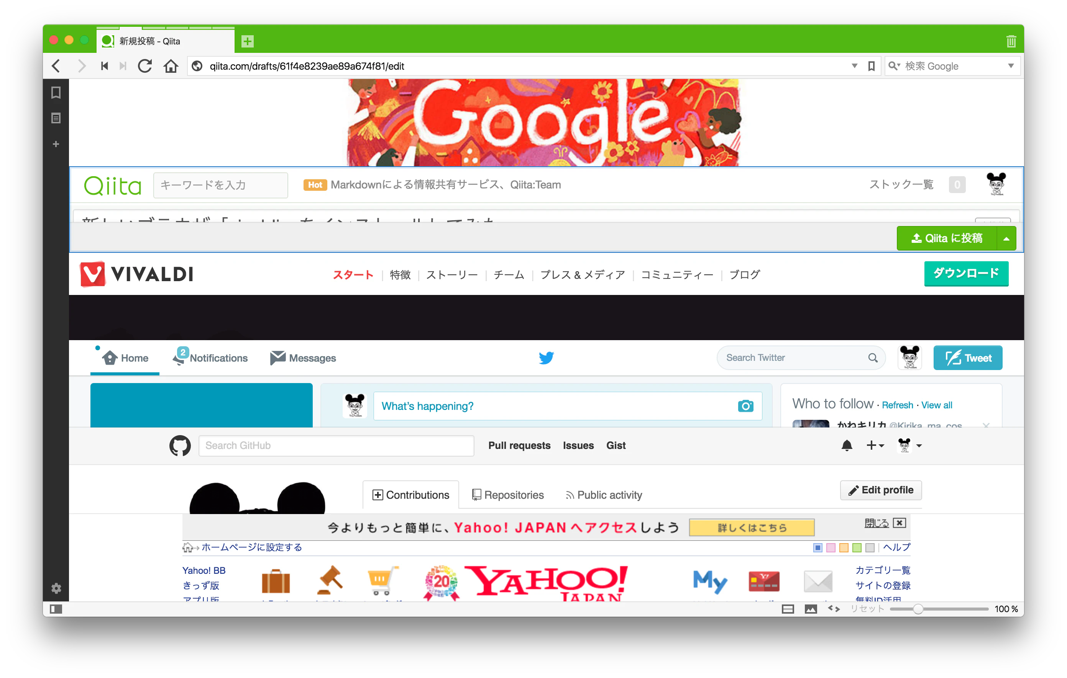
Task: Click the Twitter search magnifier icon
Action: point(872,357)
